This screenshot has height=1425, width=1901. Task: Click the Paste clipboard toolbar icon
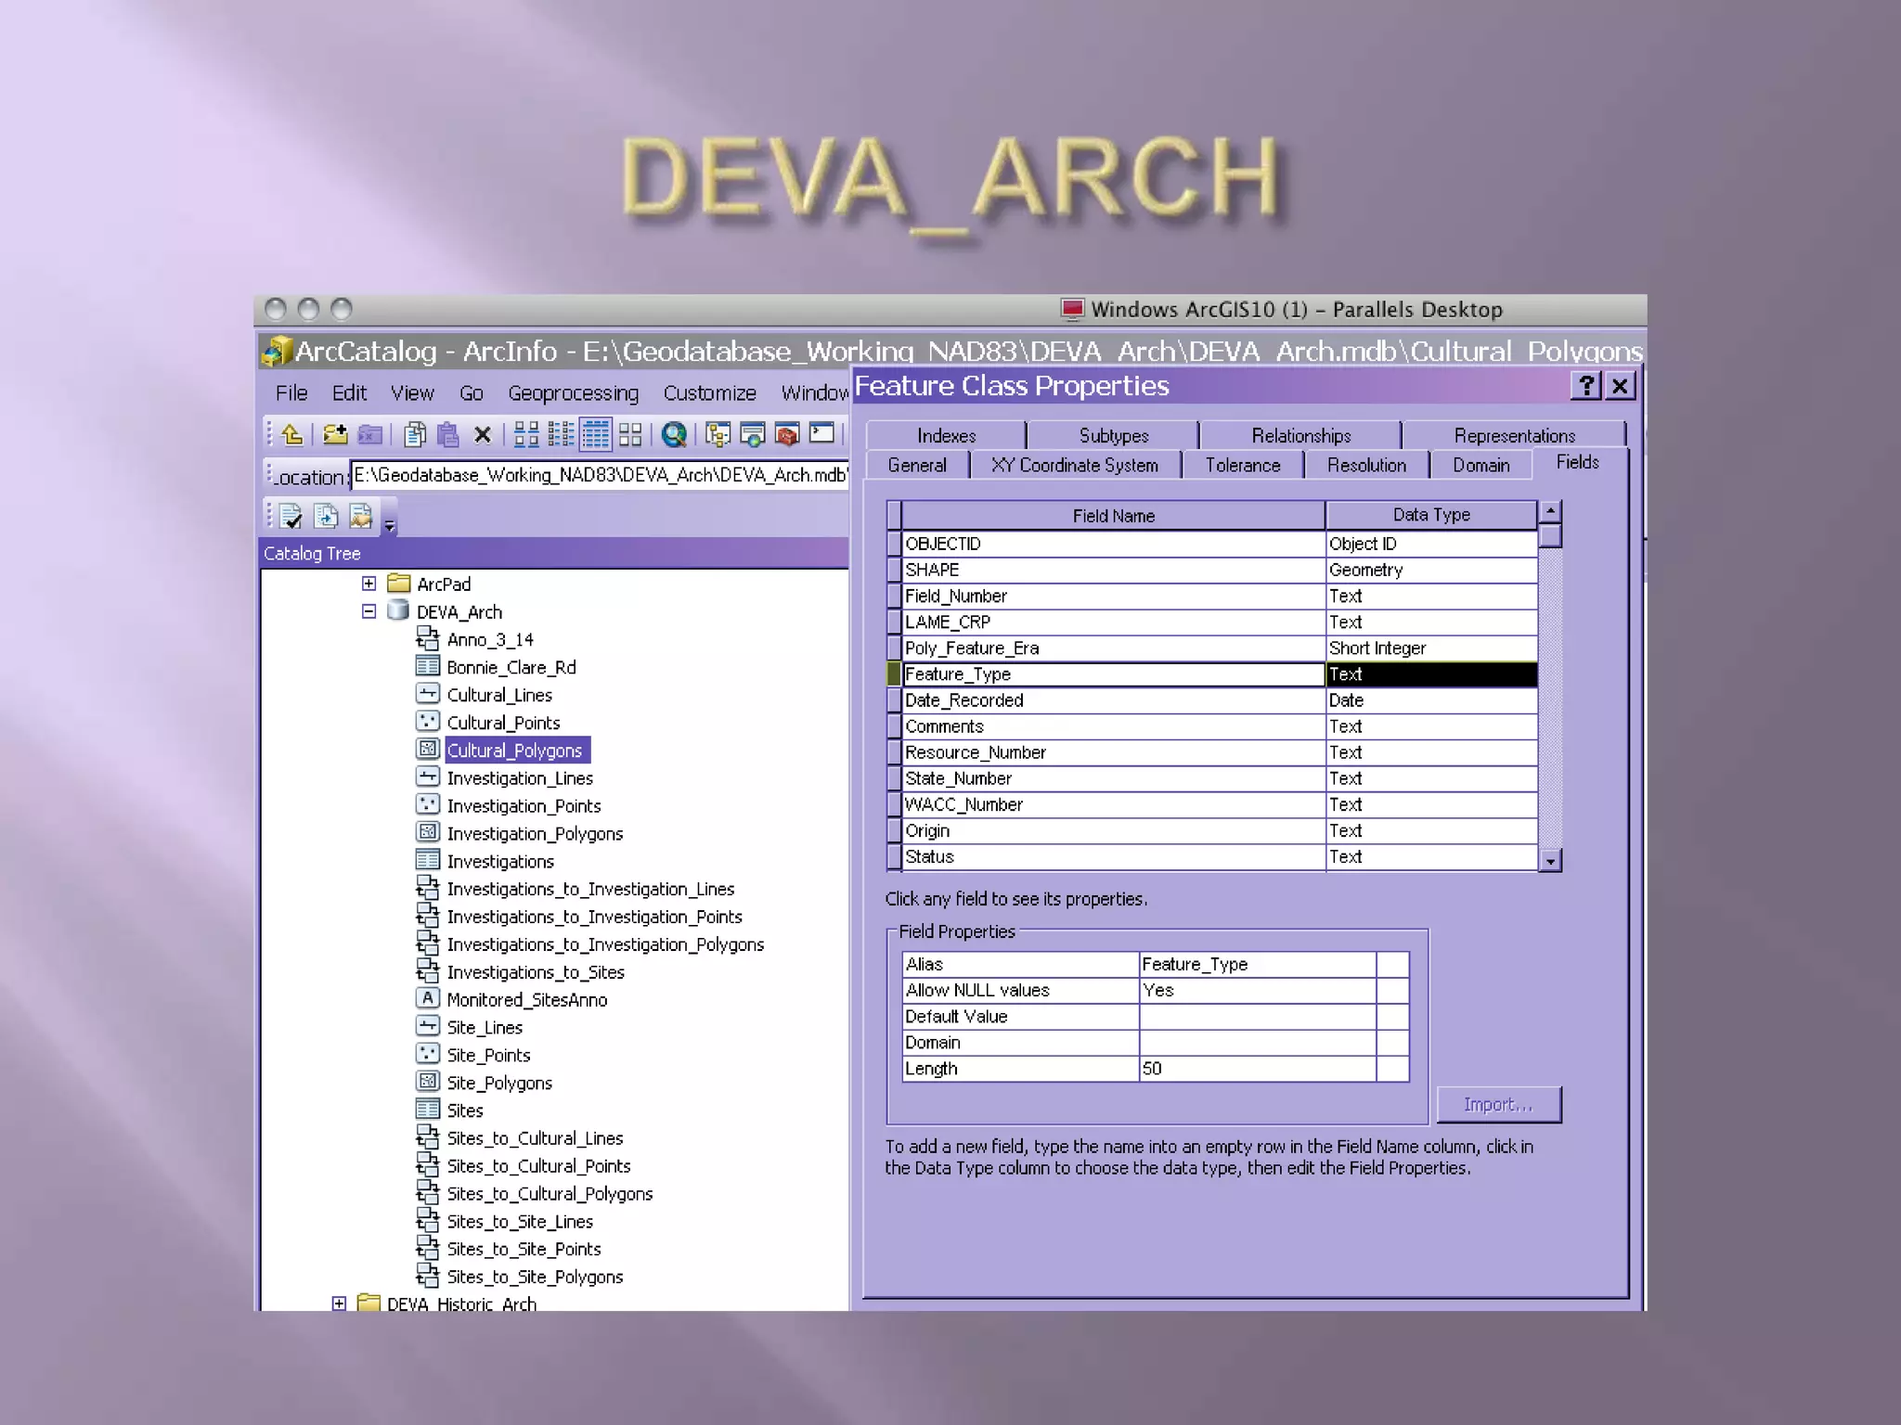pyautogui.click(x=448, y=434)
